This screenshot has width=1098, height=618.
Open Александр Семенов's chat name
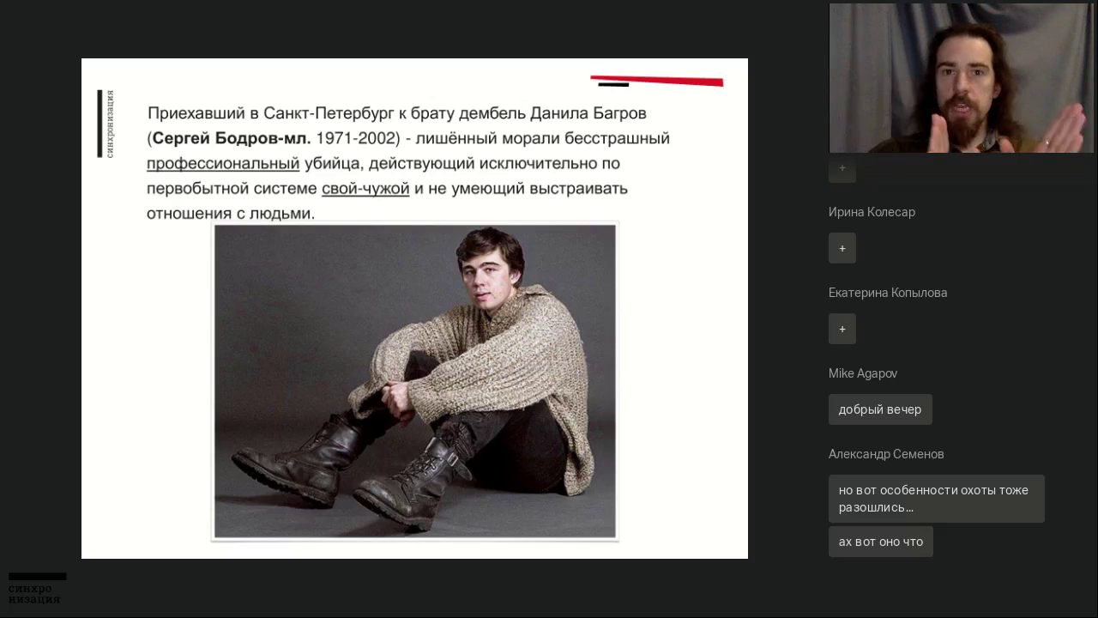[x=886, y=454]
